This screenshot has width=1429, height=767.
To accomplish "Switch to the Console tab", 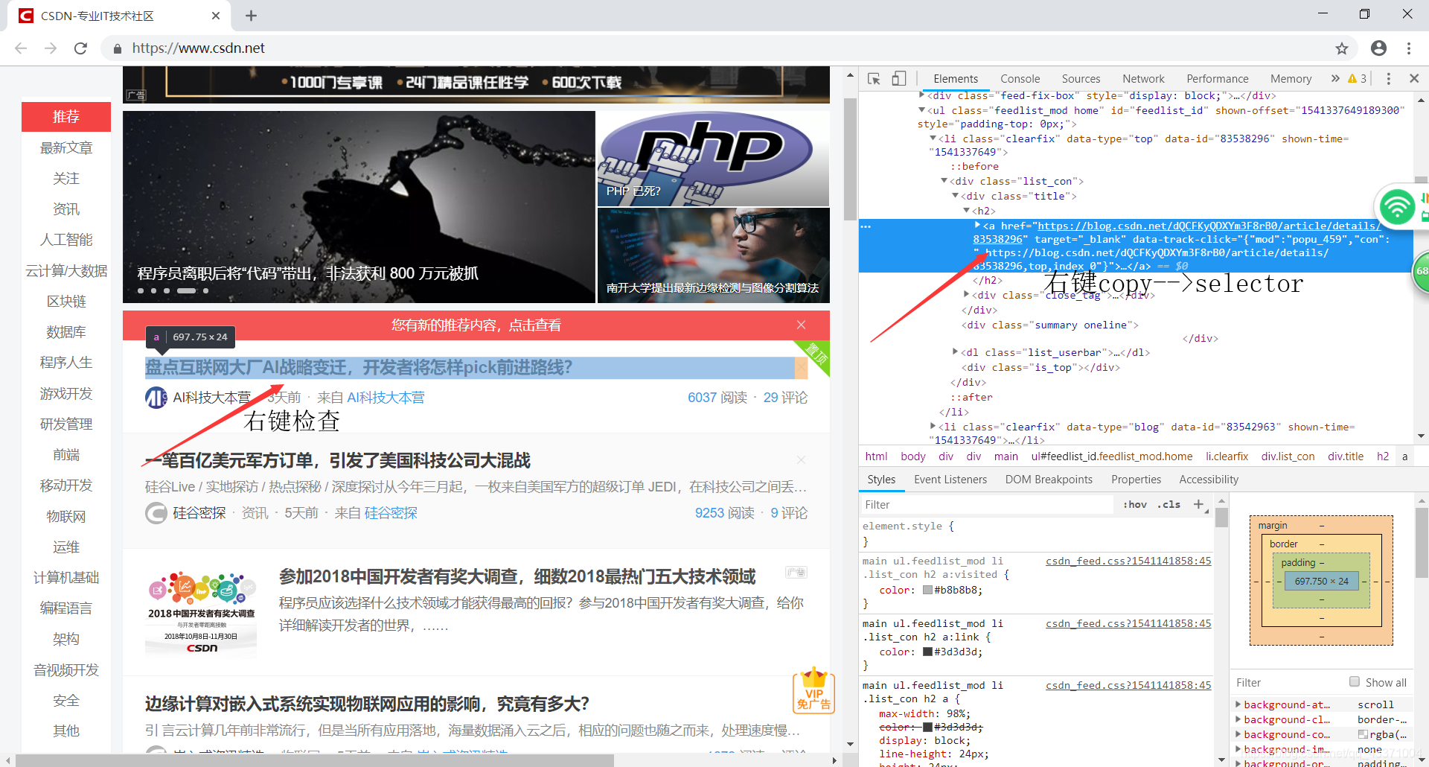I will coord(1020,79).
